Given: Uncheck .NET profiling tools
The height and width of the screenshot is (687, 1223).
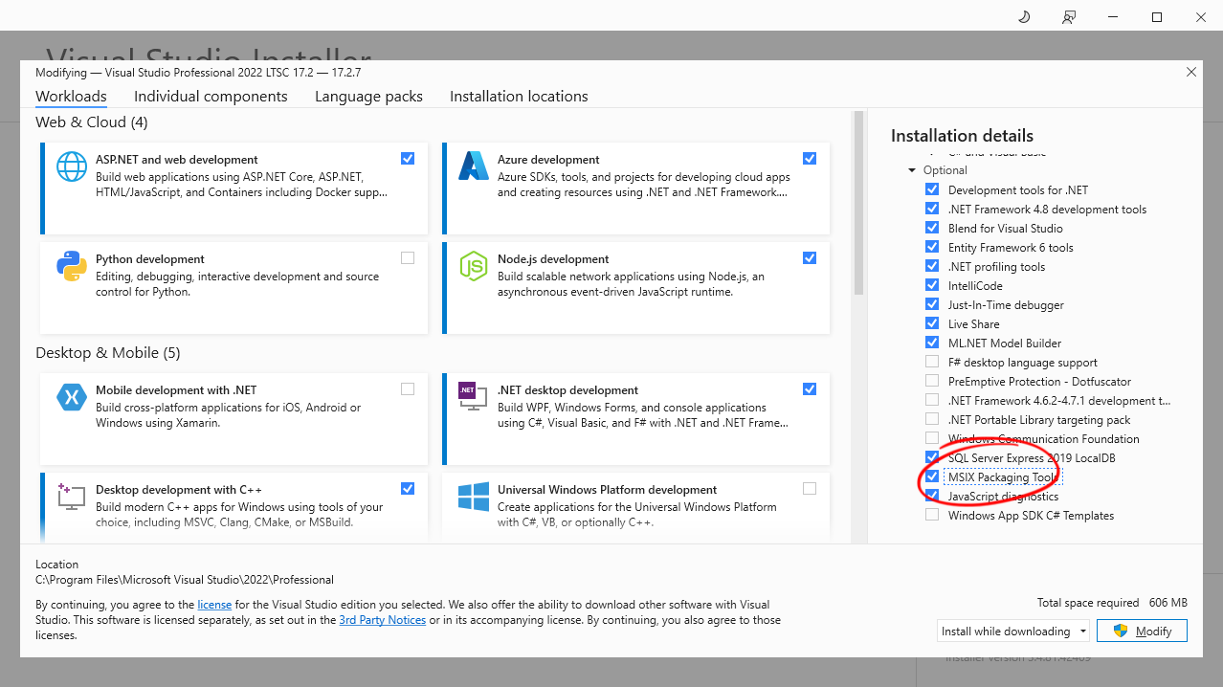Looking at the screenshot, I should (932, 266).
